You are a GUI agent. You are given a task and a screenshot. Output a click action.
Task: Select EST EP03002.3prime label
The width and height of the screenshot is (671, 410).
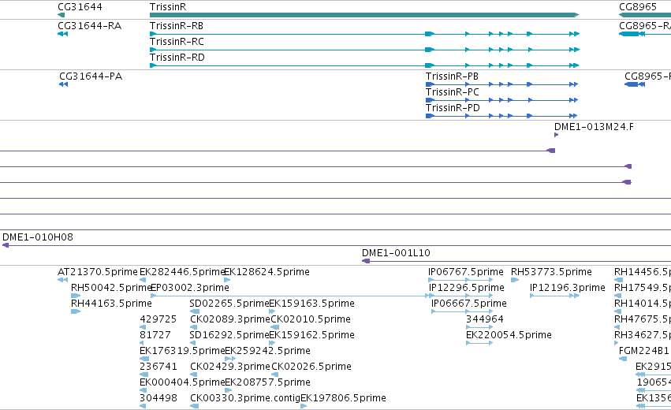[190, 288]
